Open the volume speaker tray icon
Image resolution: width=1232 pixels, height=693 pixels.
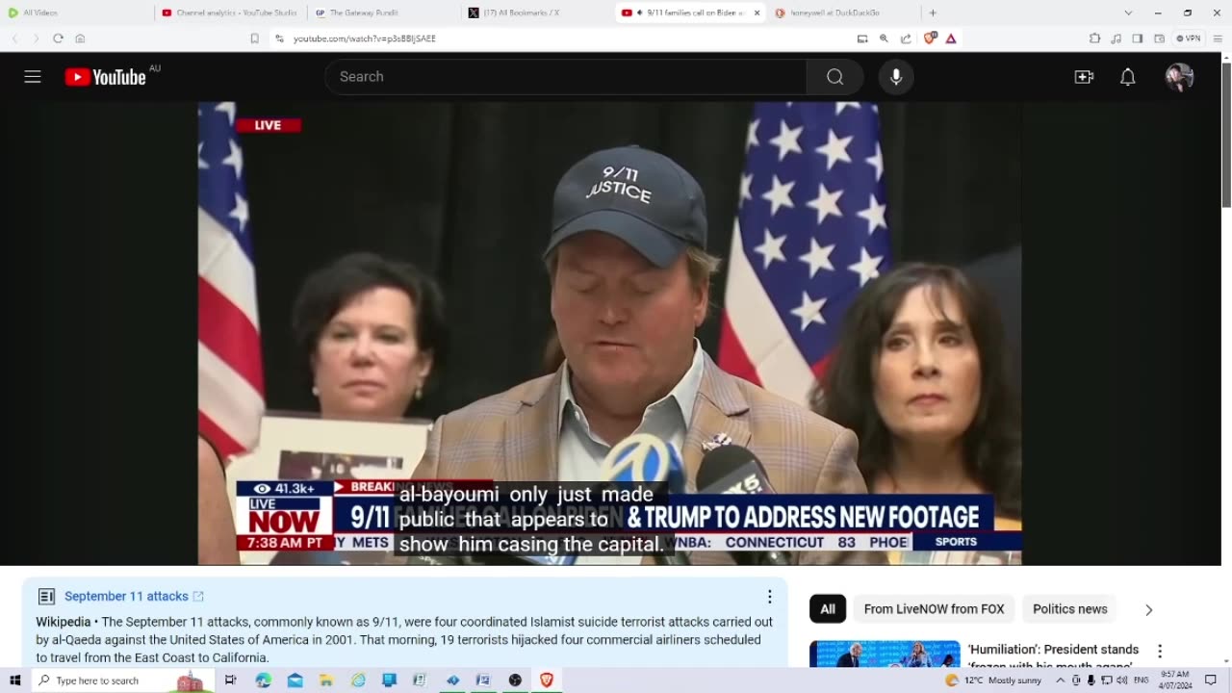tap(1121, 680)
